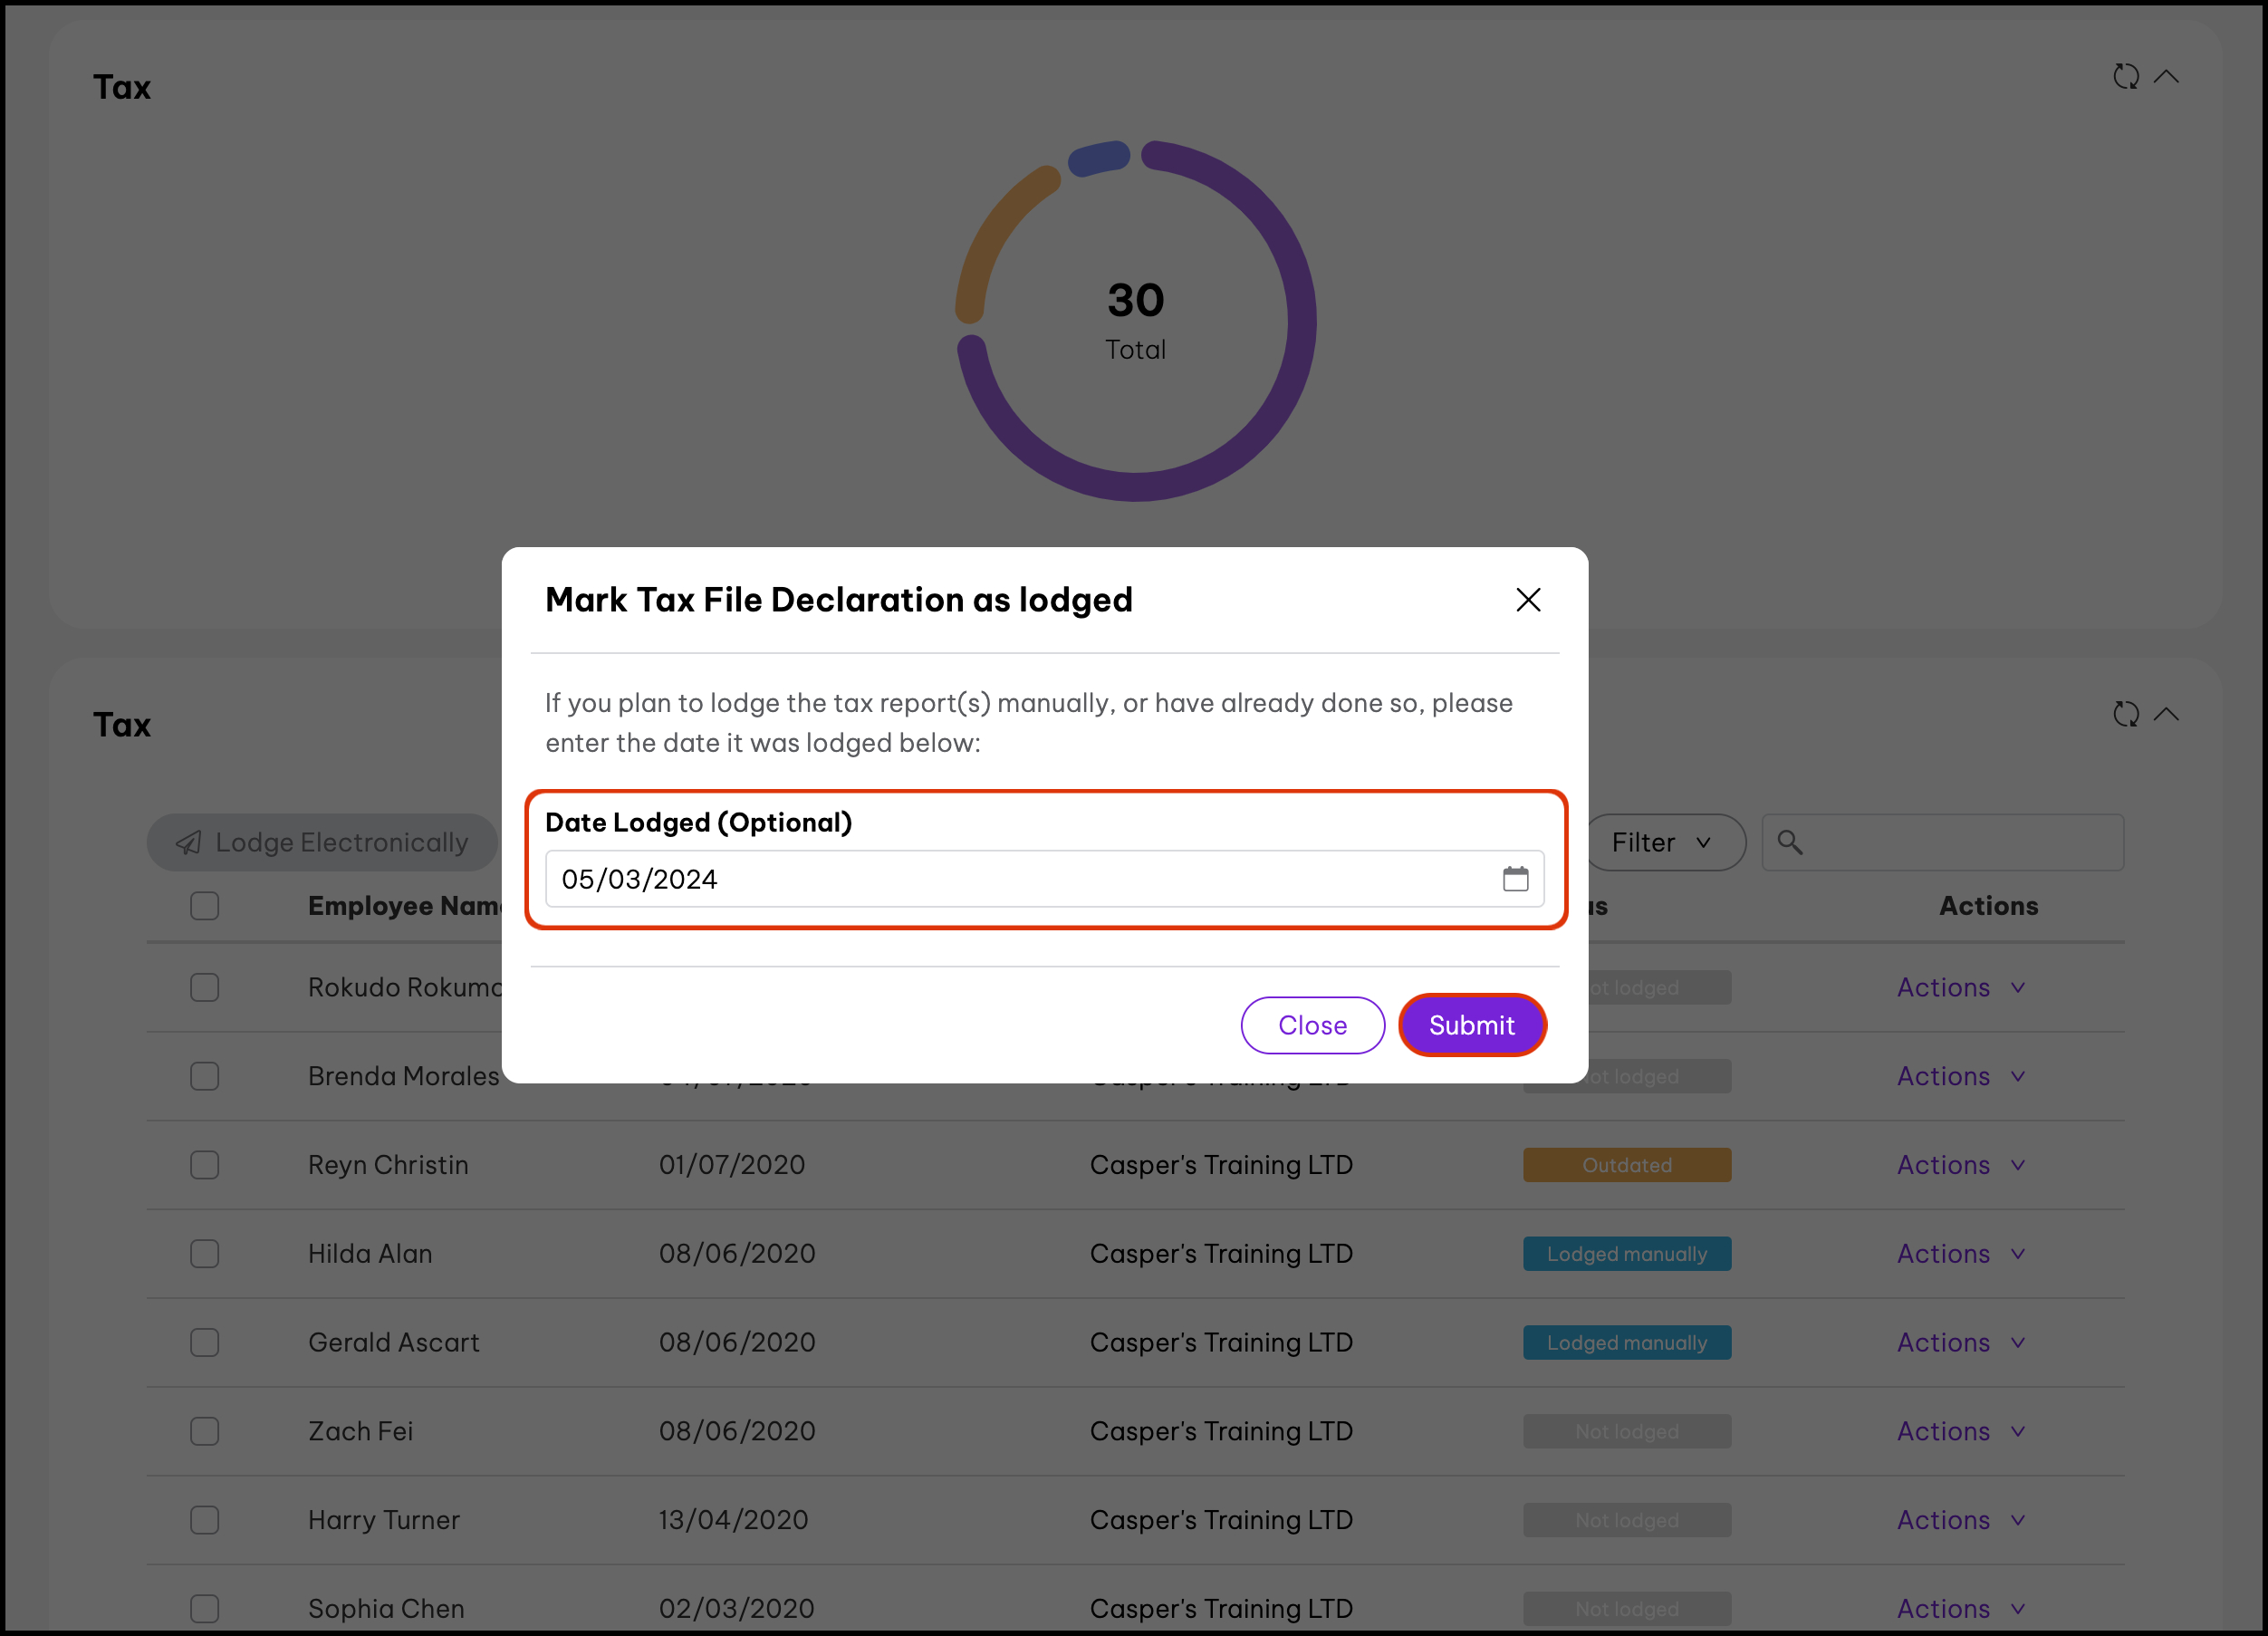Click the Lodge Electronically paper plane icon
2268x1636 pixels.
point(189,843)
